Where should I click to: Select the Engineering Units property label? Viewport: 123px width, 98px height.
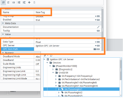(x=12, y=67)
